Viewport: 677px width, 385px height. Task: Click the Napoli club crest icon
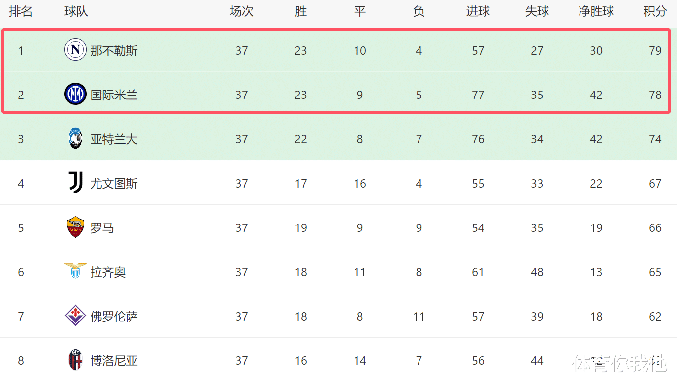coord(75,50)
